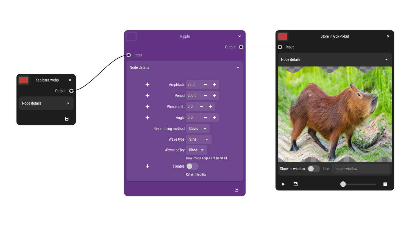Click the play icon in Store node

pyautogui.click(x=283, y=184)
